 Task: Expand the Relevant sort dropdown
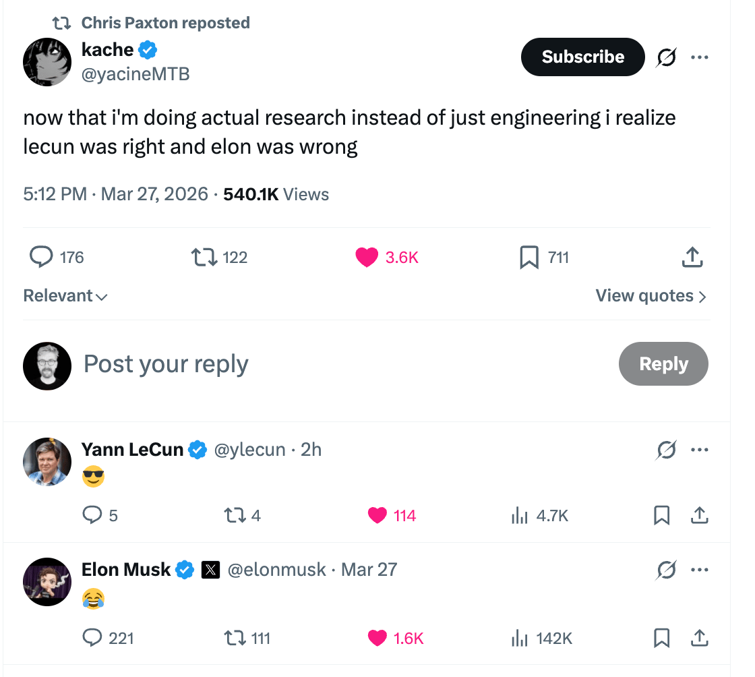[x=65, y=296]
